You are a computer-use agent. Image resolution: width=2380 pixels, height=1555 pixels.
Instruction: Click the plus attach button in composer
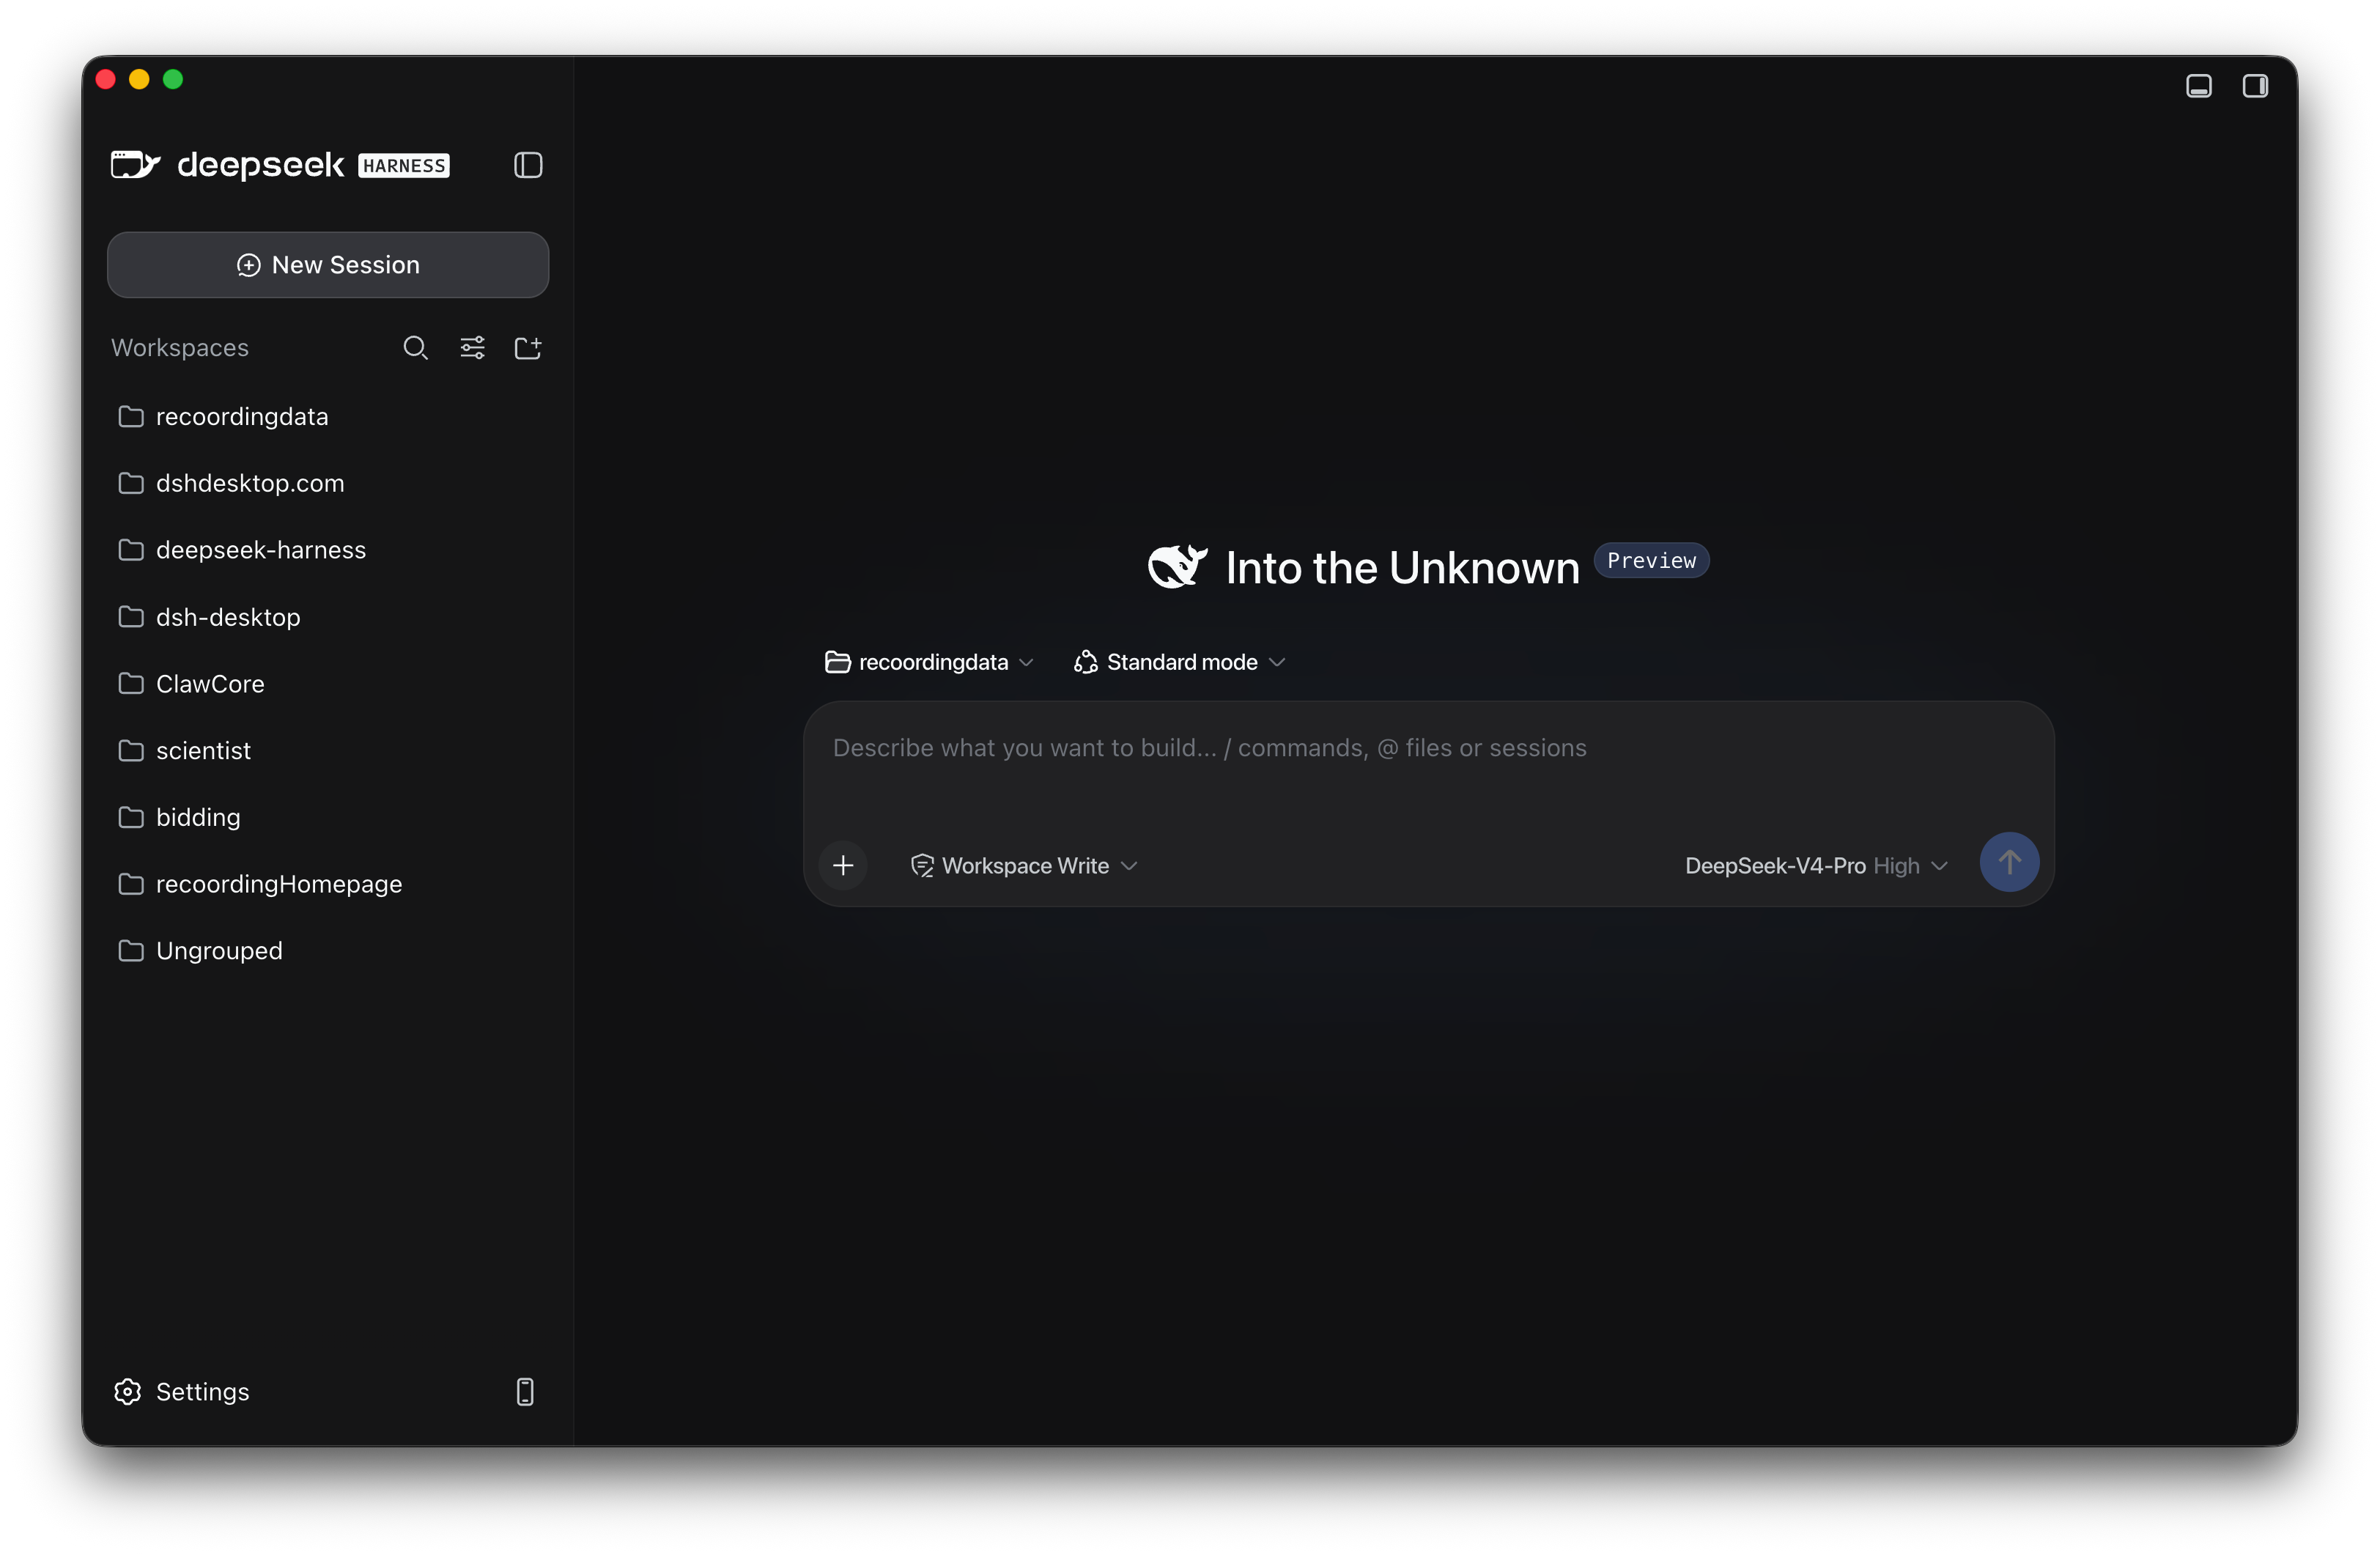pyautogui.click(x=843, y=866)
